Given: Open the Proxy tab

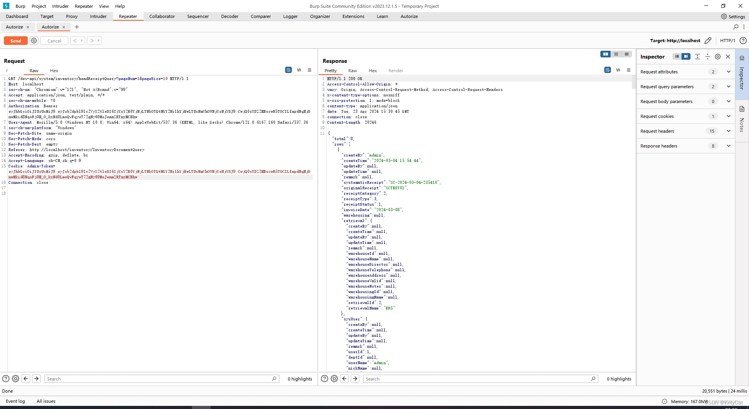Looking at the screenshot, I should click(72, 16).
